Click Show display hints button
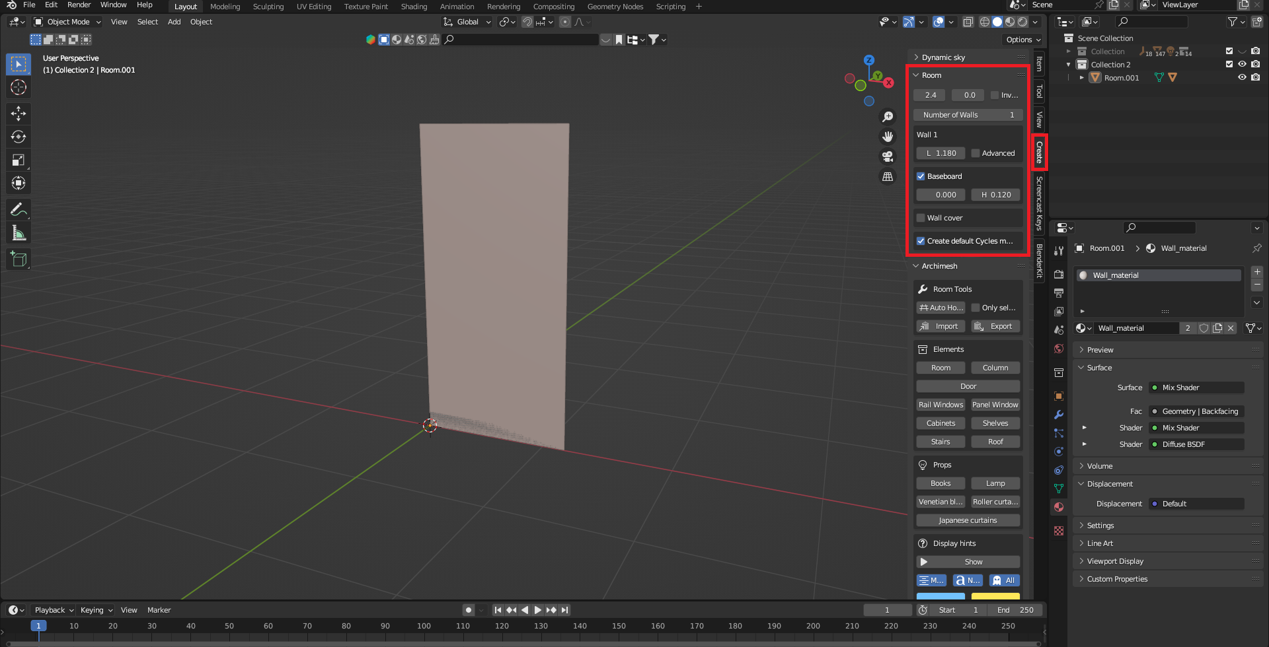The image size is (1269, 647). pos(968,562)
